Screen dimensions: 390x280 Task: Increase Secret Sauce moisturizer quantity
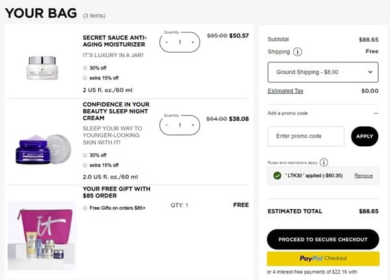coord(192,42)
